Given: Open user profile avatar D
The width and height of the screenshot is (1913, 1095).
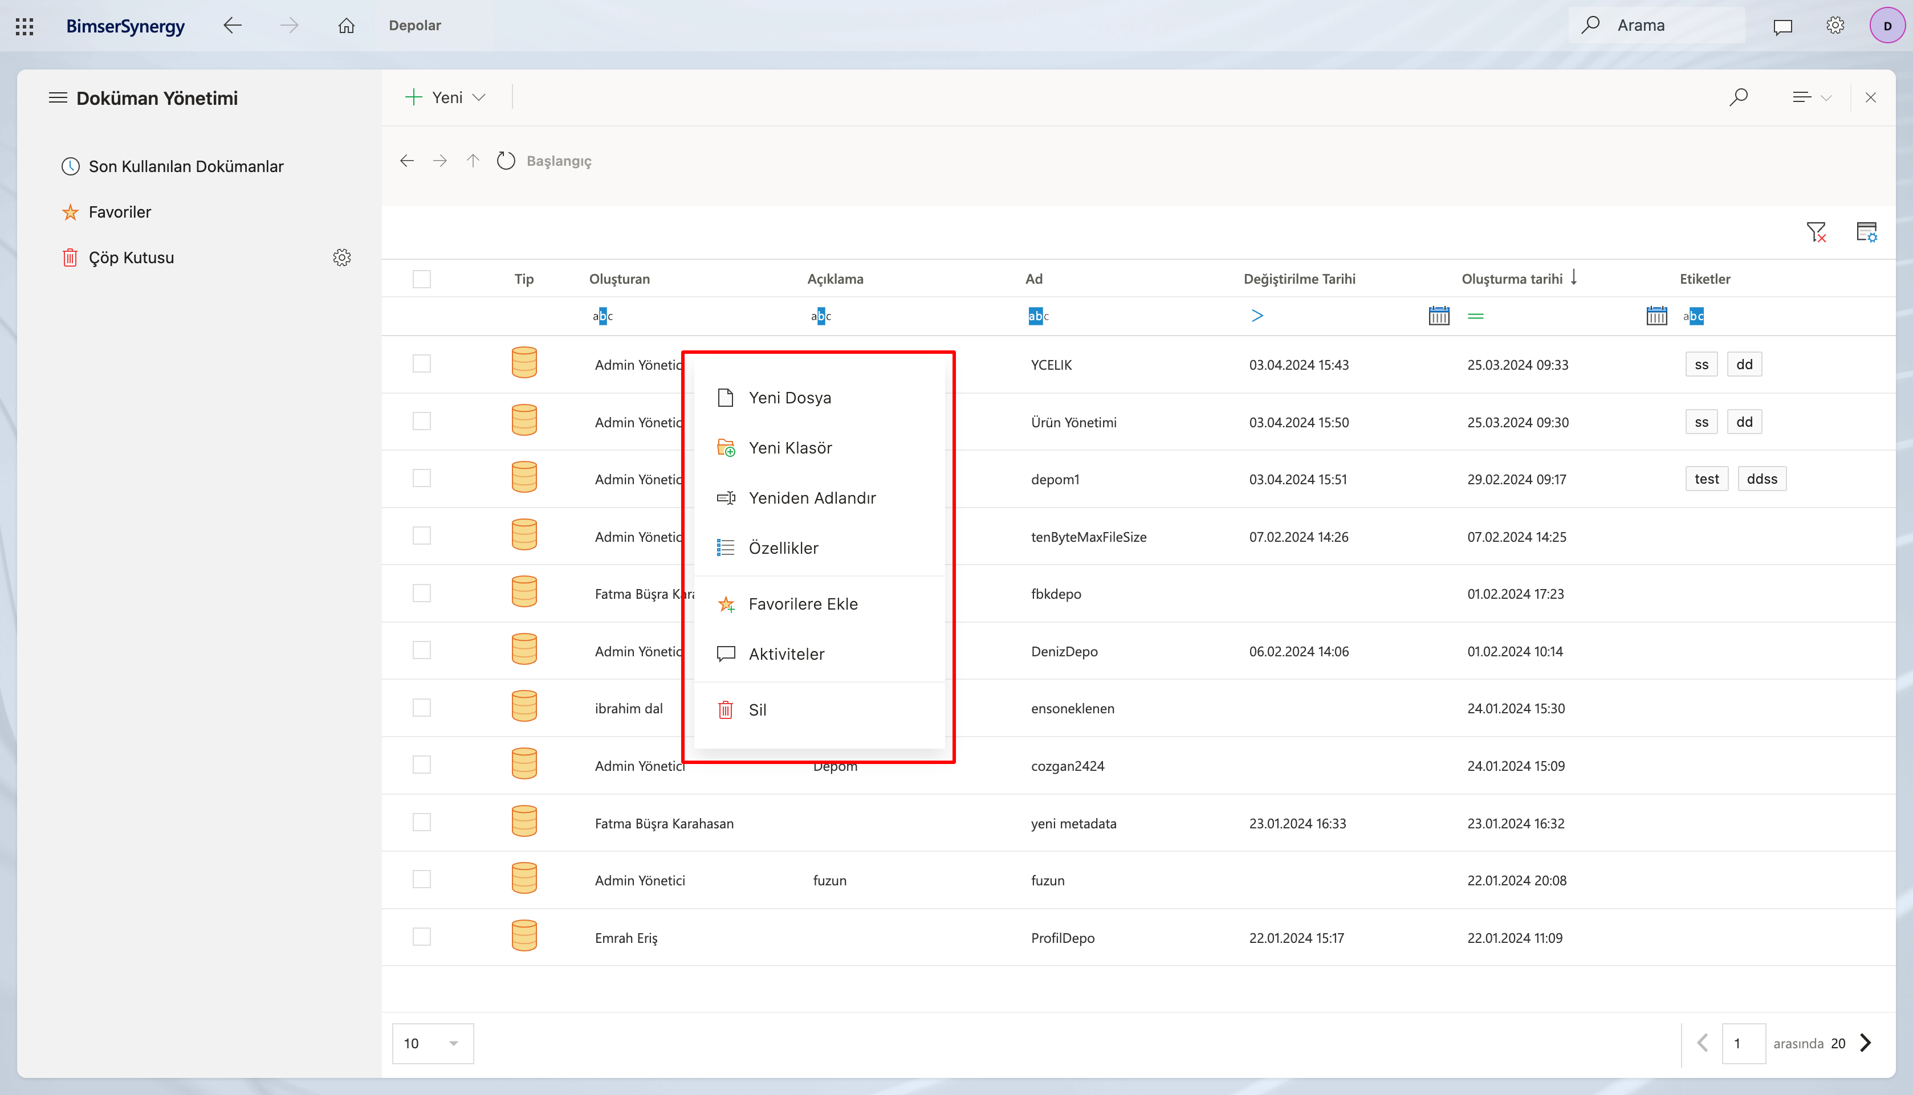Looking at the screenshot, I should coord(1887,26).
